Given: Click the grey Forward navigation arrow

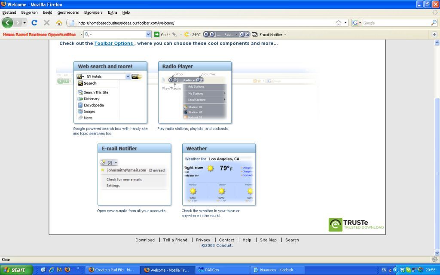Looking at the screenshot, I should 18,23.
